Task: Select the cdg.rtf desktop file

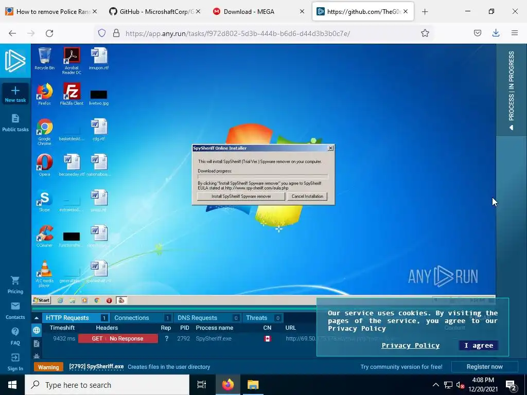Action: [x=99, y=130]
